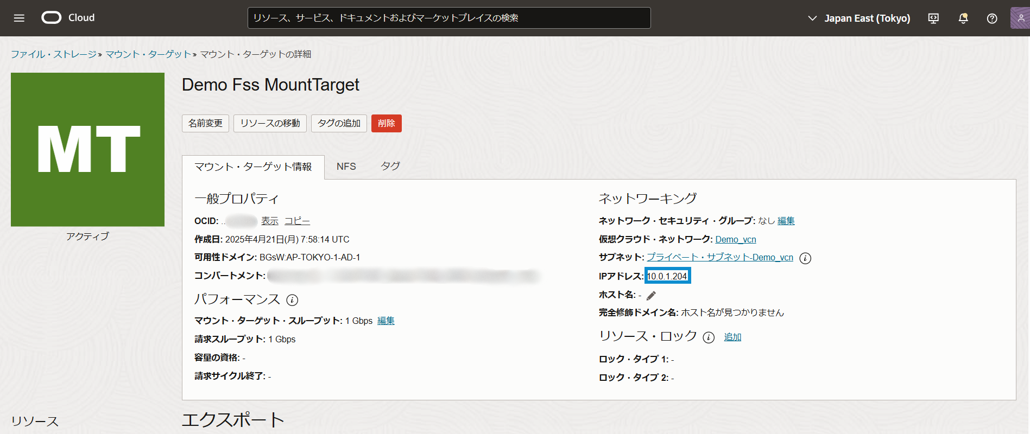
Task: Open プライベート・サブネット-Demo_vcn subnet link
Action: click(720, 257)
